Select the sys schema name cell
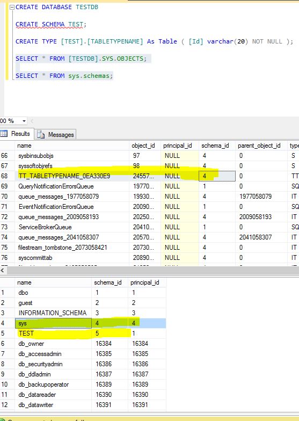Viewport: 299px width, 421px height. pos(53,323)
